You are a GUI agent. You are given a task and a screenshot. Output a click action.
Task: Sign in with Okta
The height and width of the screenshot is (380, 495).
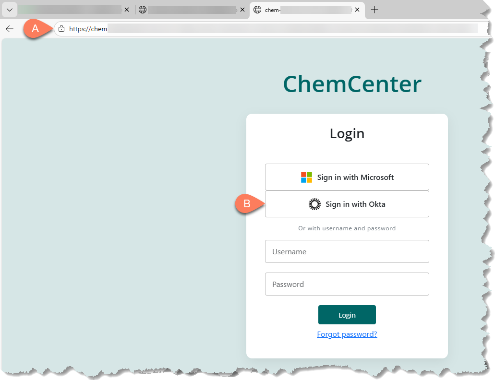[347, 204]
